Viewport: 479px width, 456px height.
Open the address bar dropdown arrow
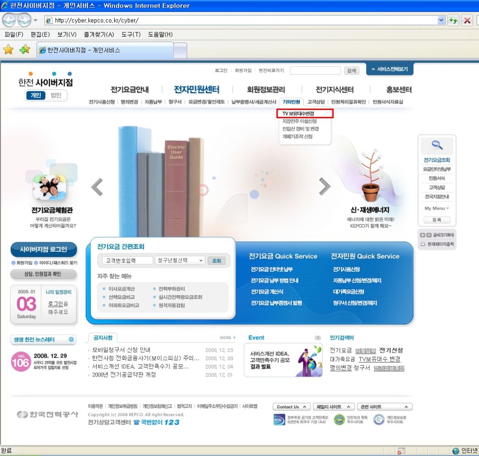pyautogui.click(x=441, y=20)
